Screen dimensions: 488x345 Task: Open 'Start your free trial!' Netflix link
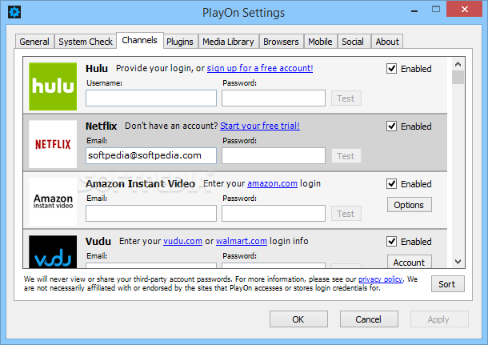tap(260, 126)
